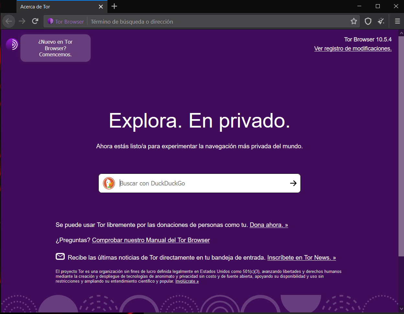Click Ver registro de modificaciones

click(353, 49)
